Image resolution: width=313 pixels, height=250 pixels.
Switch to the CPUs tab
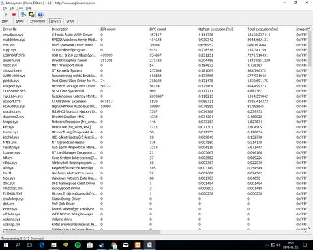click(70, 21)
